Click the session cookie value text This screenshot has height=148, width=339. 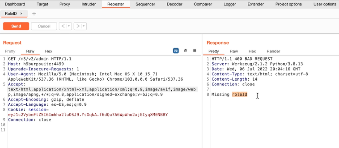pyautogui.click(x=88, y=114)
